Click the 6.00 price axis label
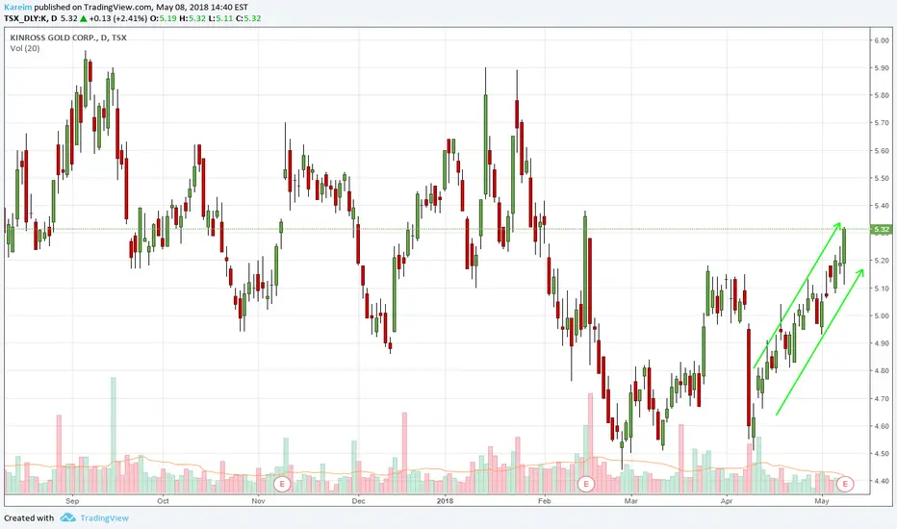 click(882, 40)
